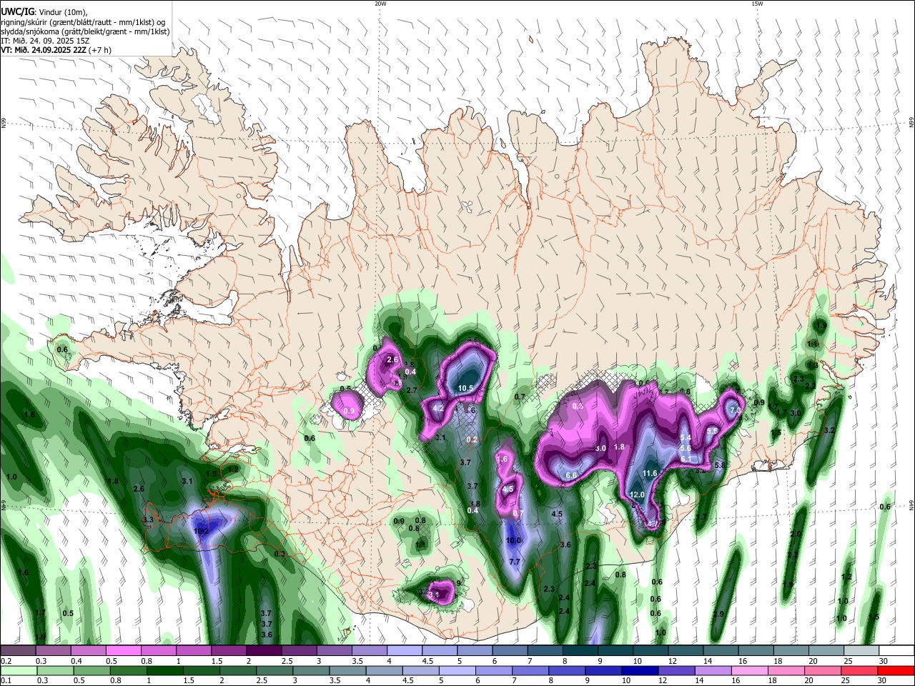Screen dimensions: 915x686
Task: Click the dark navy blue swatch above the lower-row 10 label
Action: click(x=638, y=670)
